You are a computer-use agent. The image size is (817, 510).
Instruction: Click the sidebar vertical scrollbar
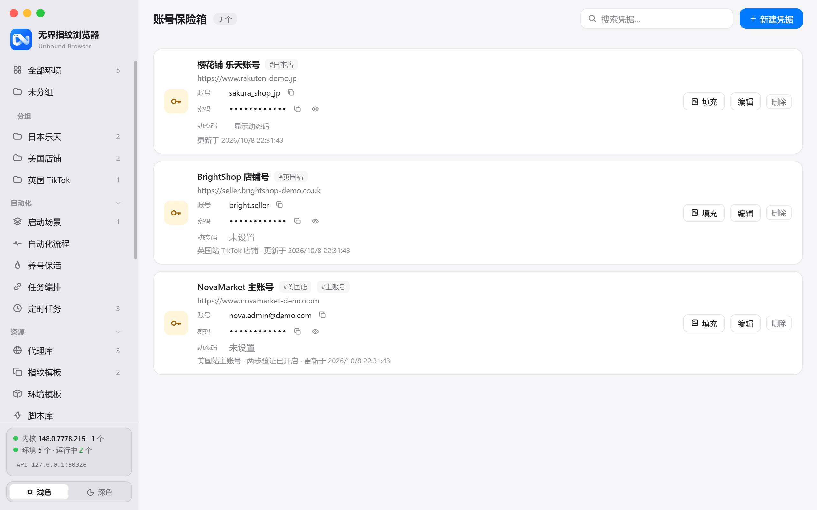[135, 160]
